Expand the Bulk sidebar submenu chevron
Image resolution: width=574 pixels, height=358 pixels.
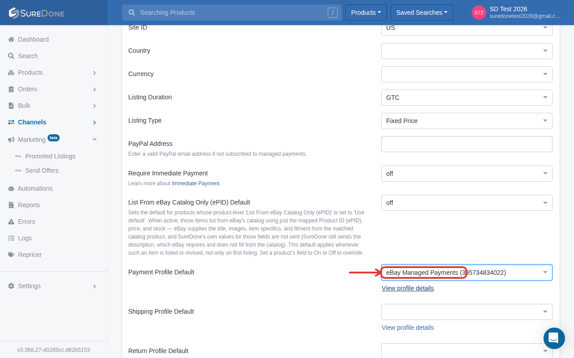(x=95, y=106)
